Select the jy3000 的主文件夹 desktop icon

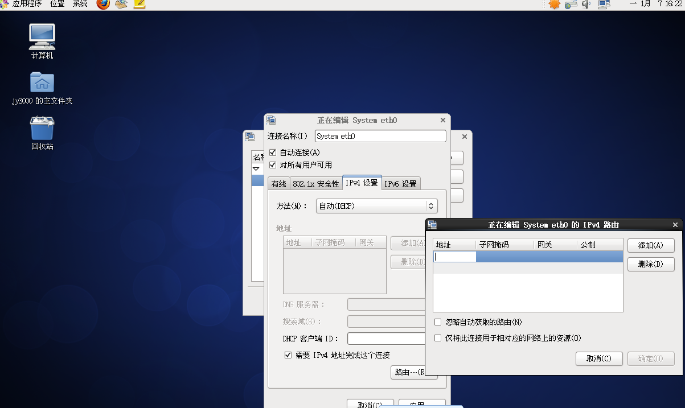(42, 88)
